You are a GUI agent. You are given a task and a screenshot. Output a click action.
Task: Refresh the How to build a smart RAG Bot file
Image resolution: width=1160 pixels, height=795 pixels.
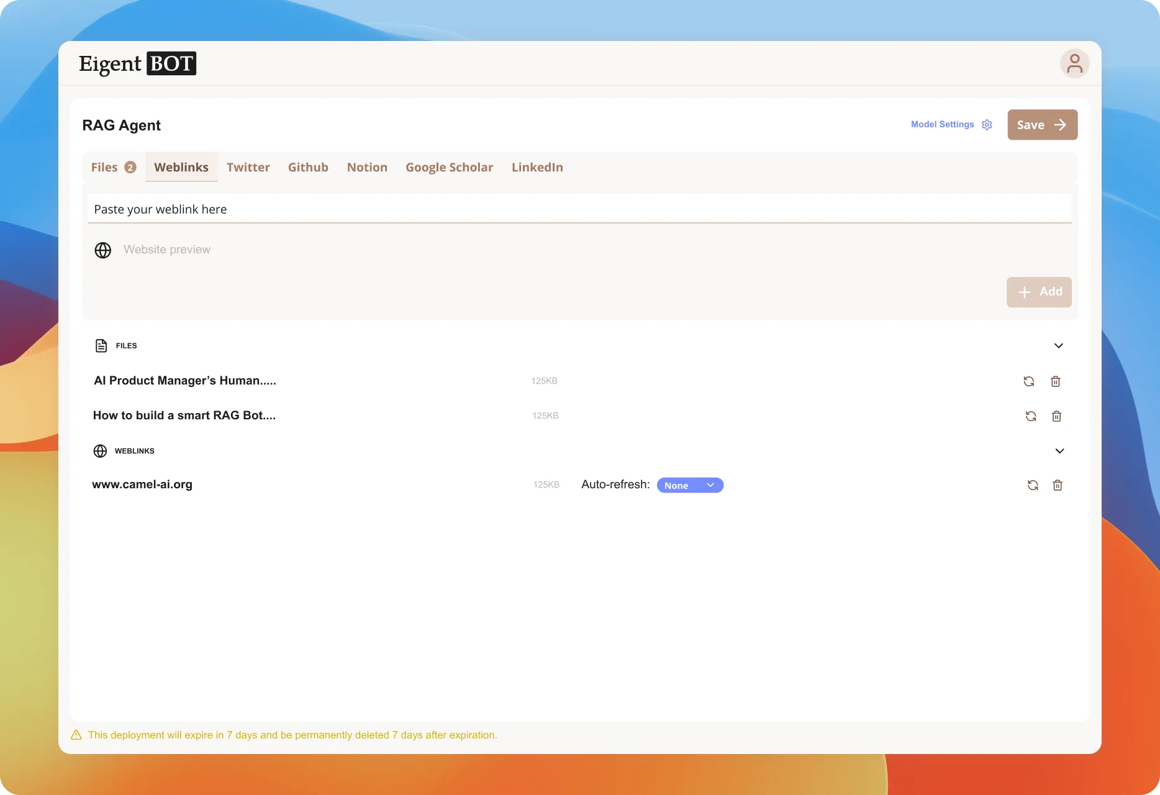point(1031,416)
